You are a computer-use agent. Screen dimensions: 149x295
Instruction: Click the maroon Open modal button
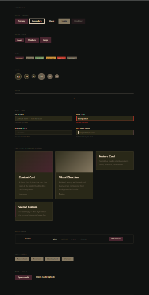(24, 278)
